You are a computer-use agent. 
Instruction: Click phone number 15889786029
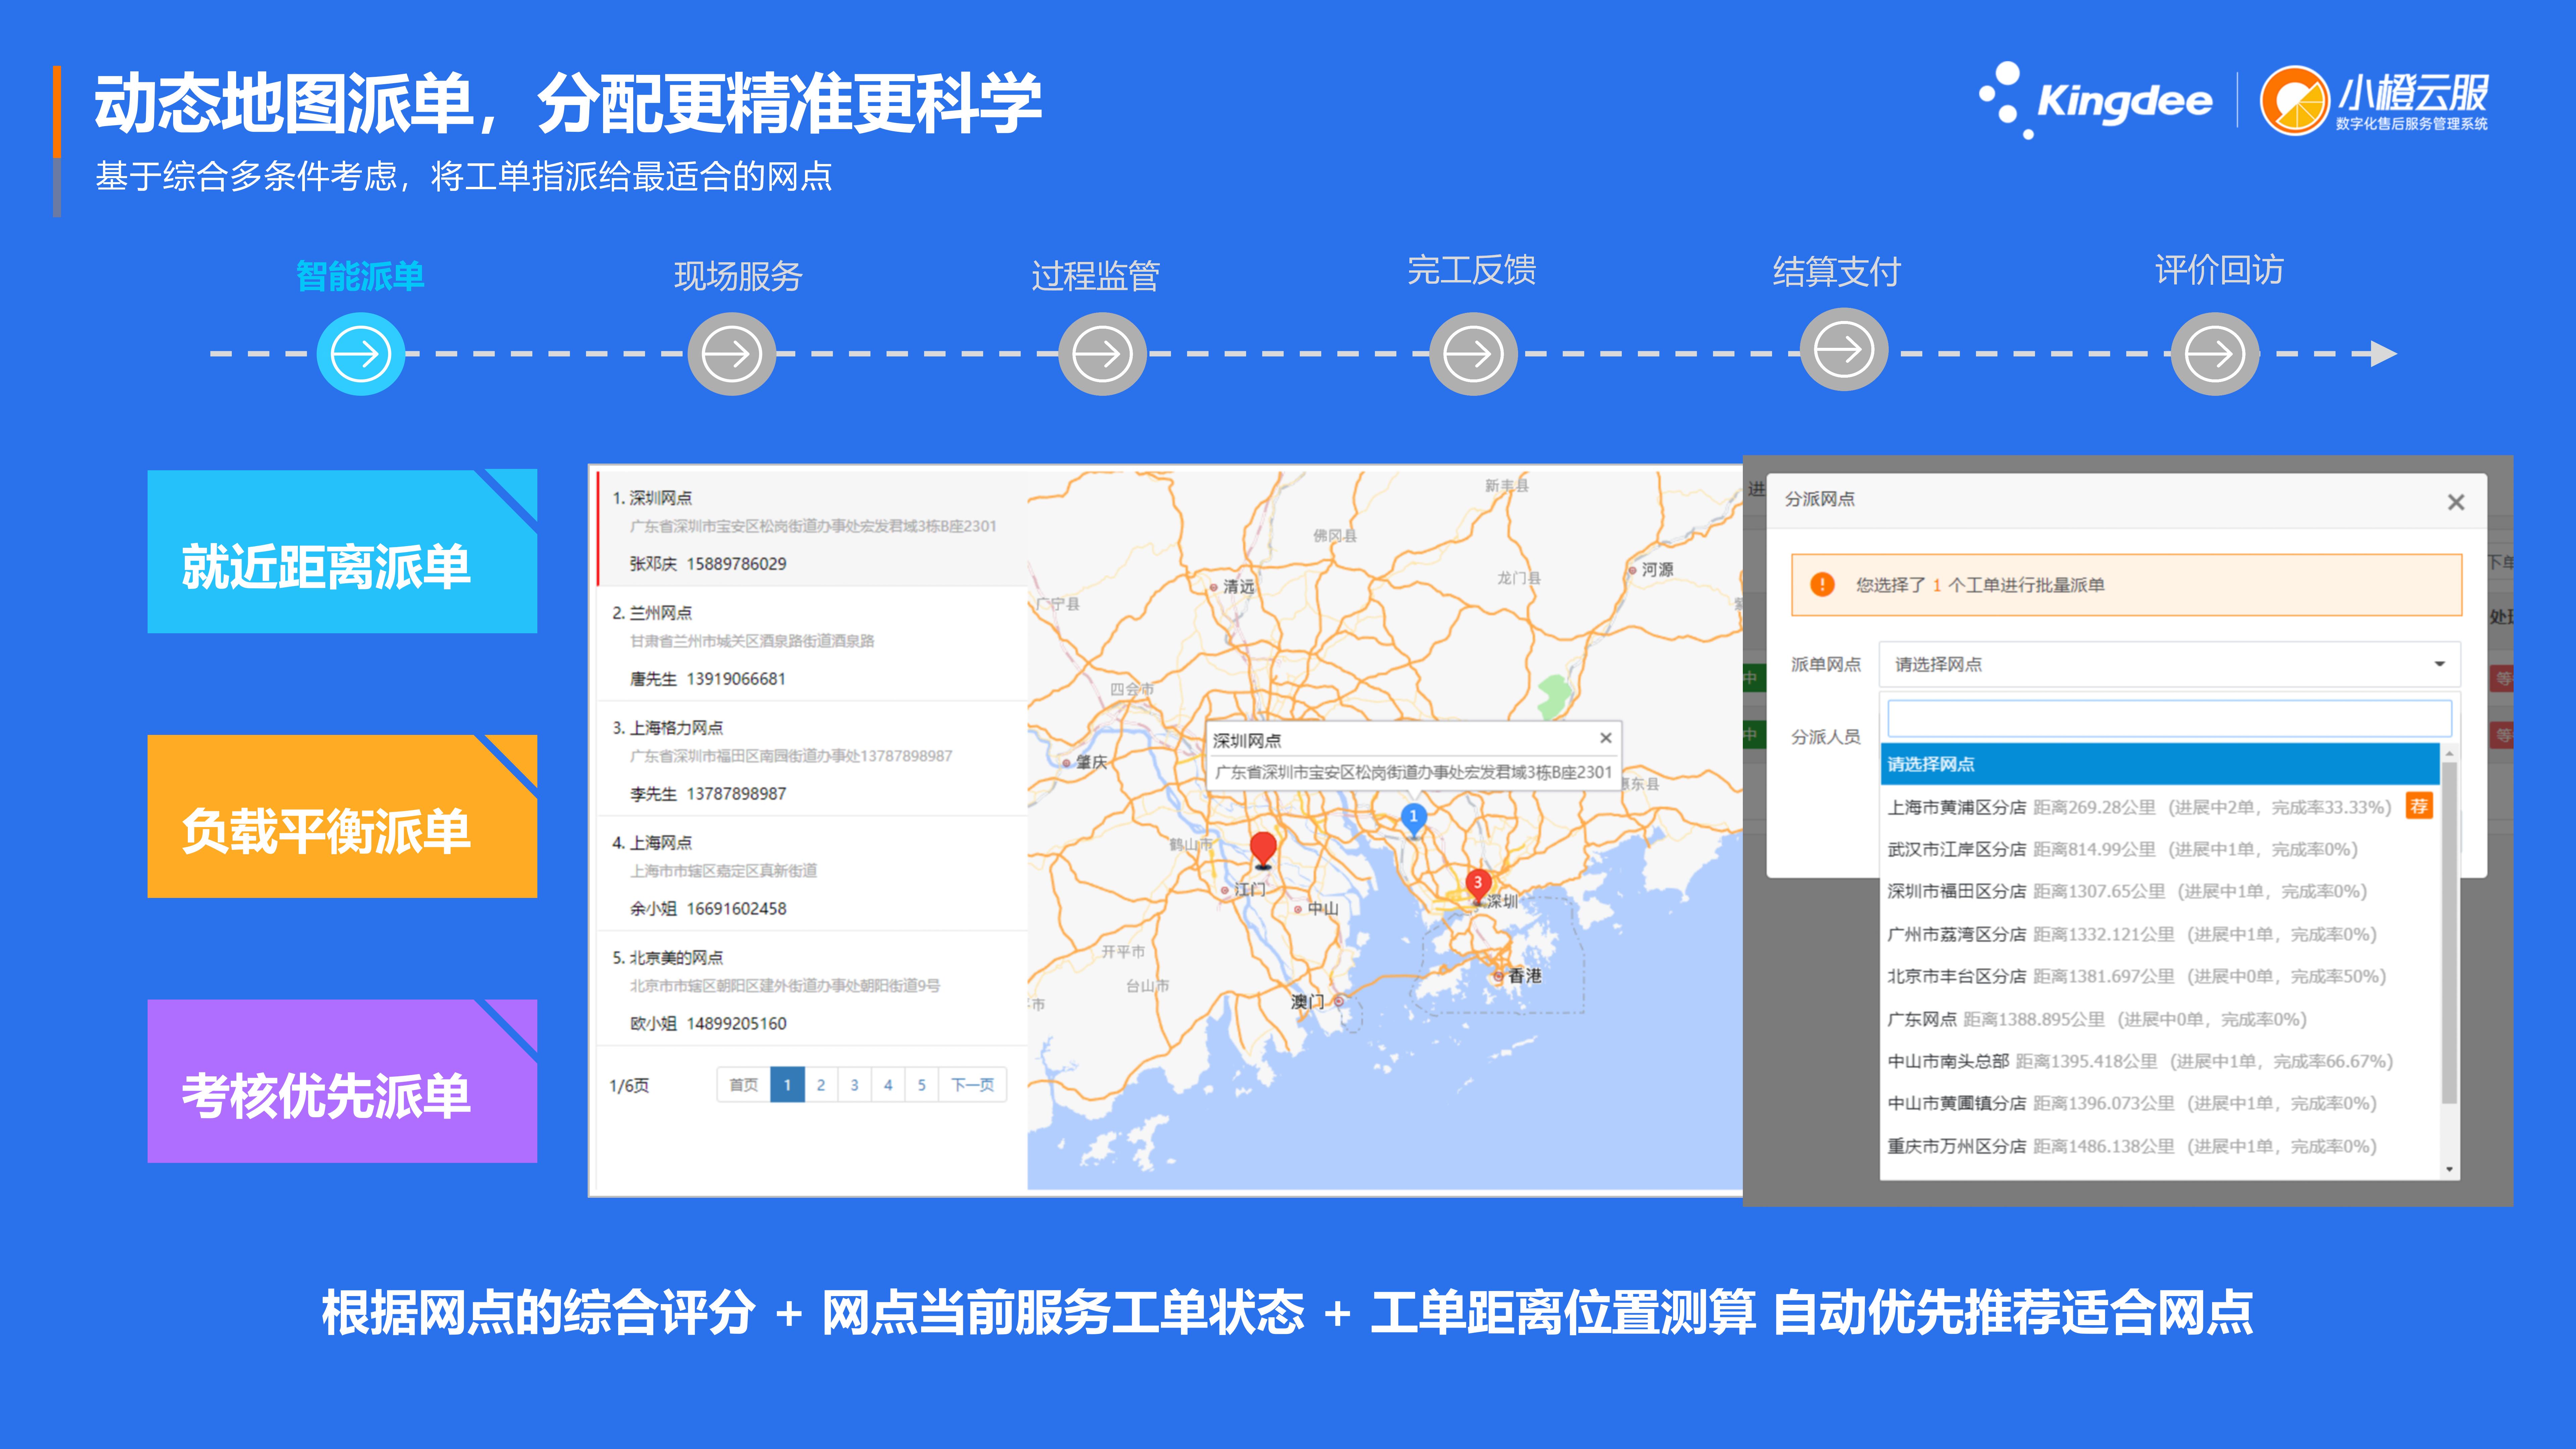[736, 564]
